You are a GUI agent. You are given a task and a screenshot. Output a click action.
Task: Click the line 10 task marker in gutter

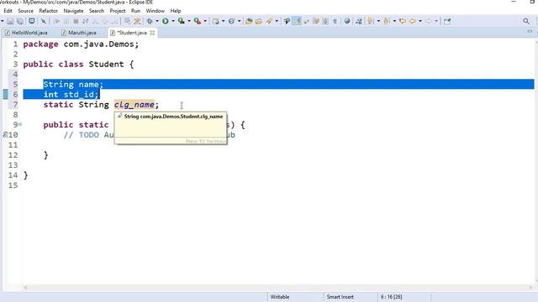coord(5,135)
